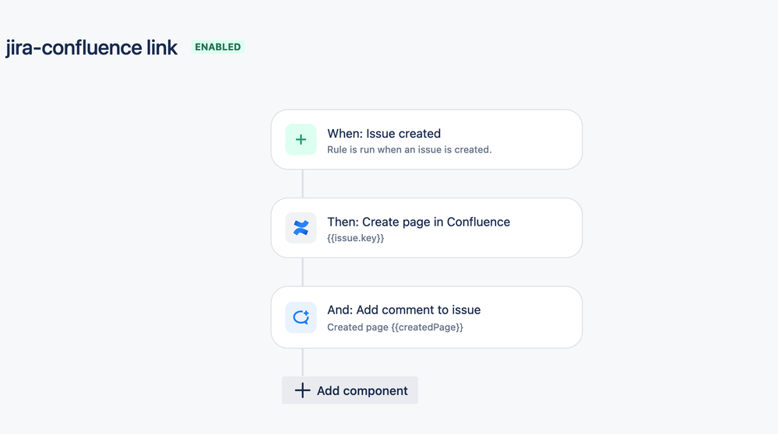Click the plus icon in Add component
Screen dimensions: 778x434
(x=302, y=390)
